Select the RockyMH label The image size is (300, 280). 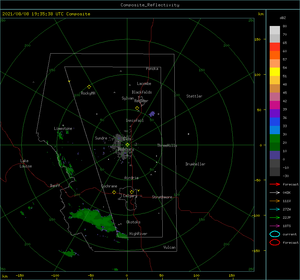pyautogui.click(x=88, y=93)
